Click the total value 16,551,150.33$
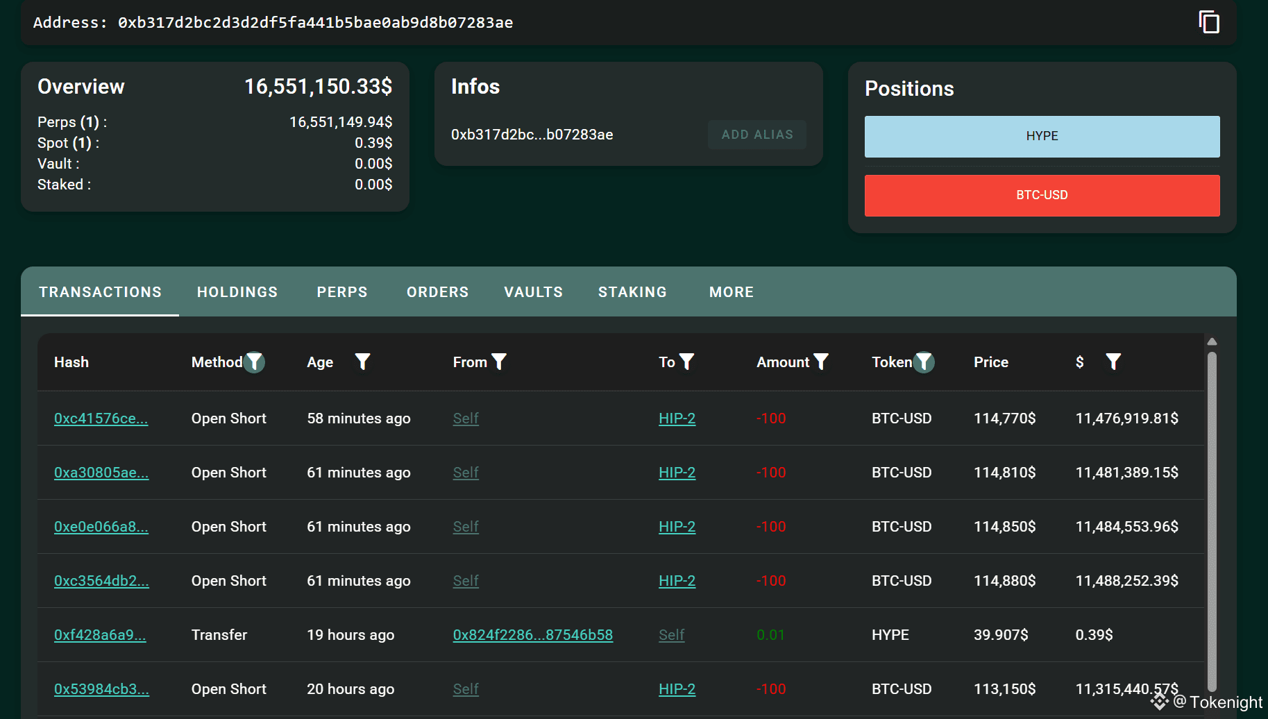1268x719 pixels. coord(319,87)
